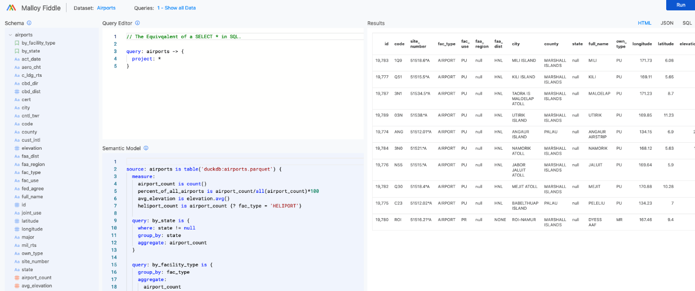Click the string icon beside aero_cht
The height and width of the screenshot is (291, 695).
[x=17, y=67]
